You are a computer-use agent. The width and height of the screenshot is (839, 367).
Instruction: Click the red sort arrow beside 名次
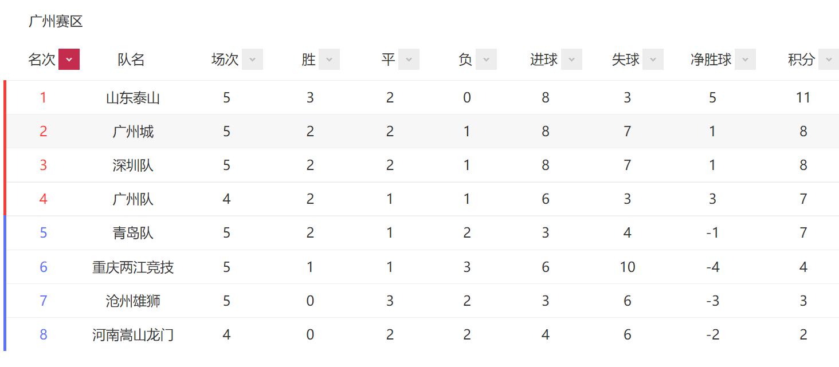pyautogui.click(x=69, y=59)
